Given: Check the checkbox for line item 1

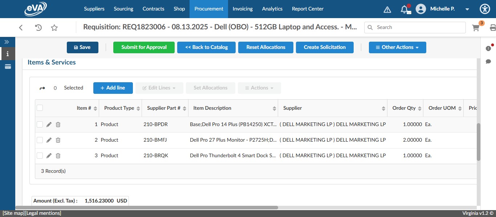Looking at the screenshot, I should click(x=40, y=124).
